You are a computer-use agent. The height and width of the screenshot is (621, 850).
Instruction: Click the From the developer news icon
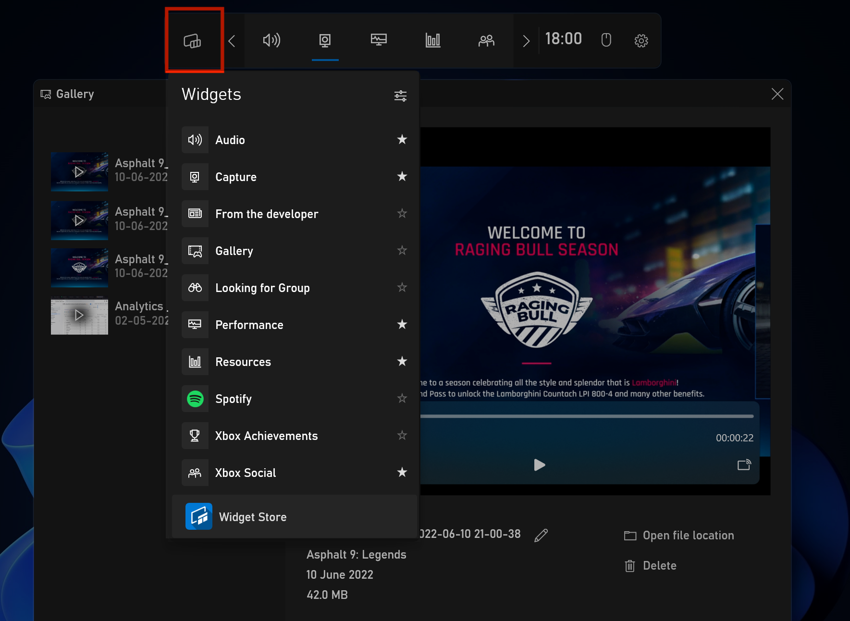(x=195, y=214)
